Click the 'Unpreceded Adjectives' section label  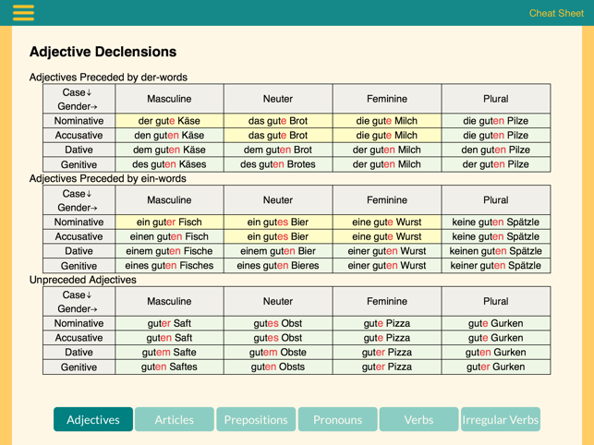tap(83, 280)
